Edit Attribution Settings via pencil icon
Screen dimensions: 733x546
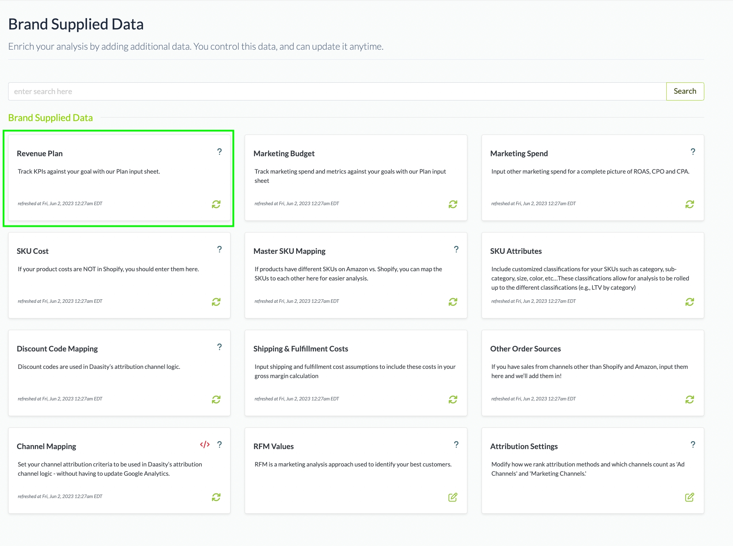coord(689,497)
